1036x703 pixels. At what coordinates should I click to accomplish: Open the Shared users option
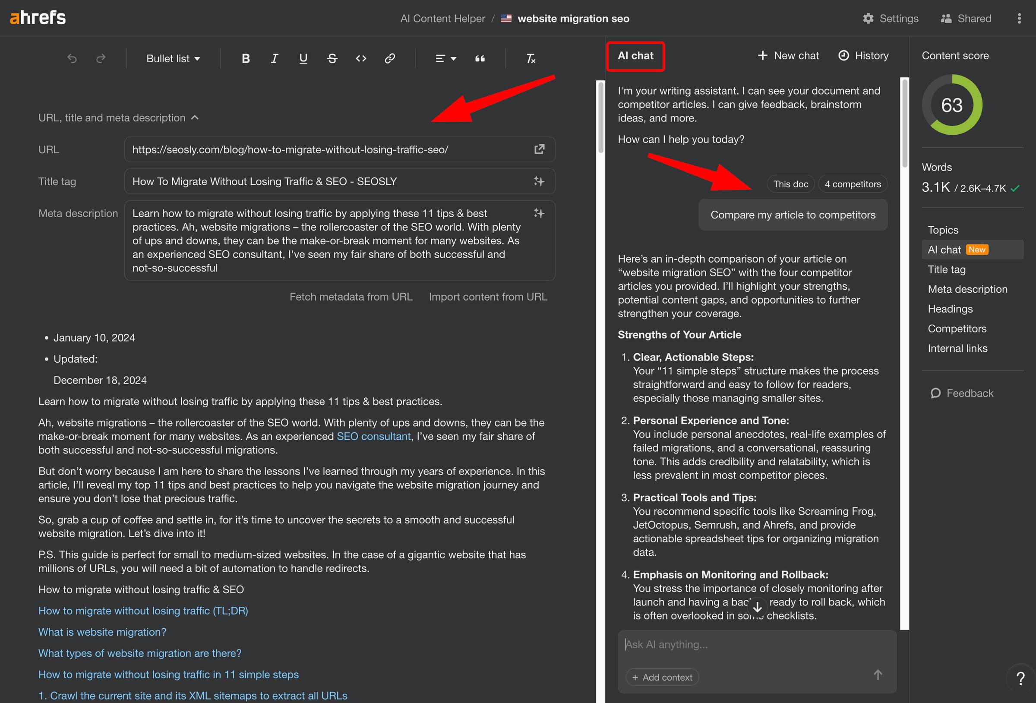pos(966,18)
